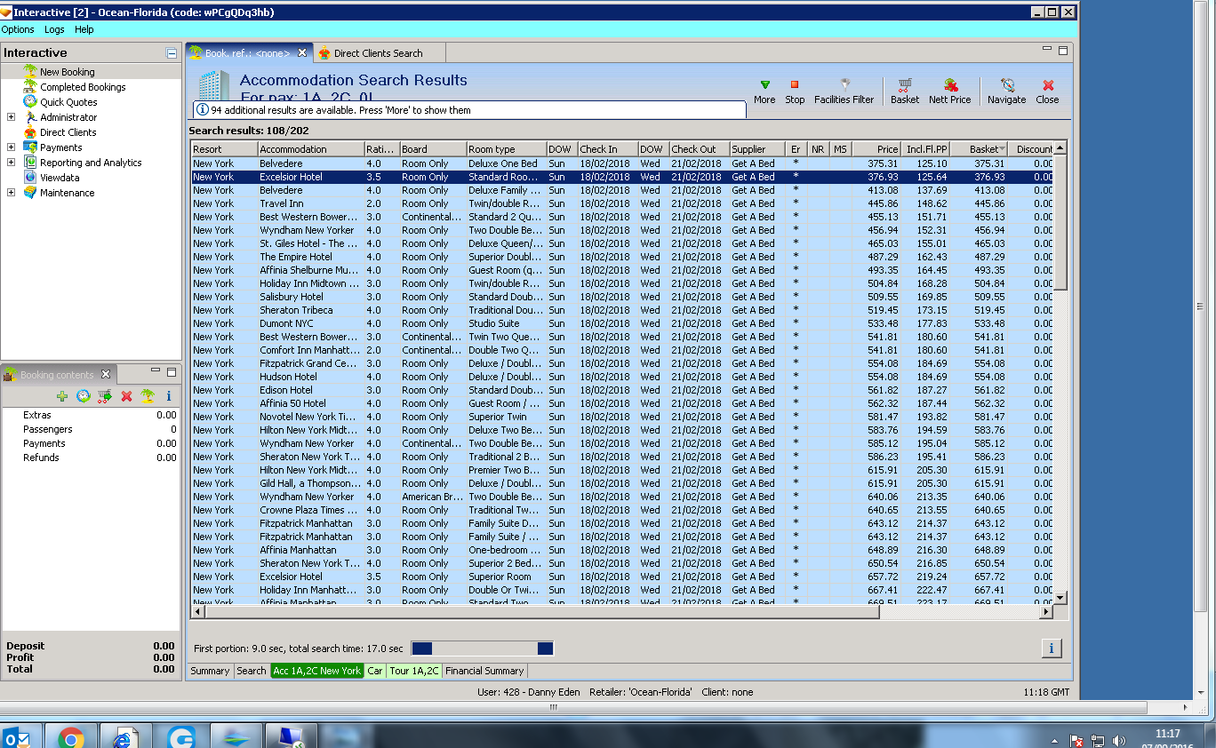Open Completed Bookings
This screenshot has height=748, width=1216.
[x=83, y=87]
